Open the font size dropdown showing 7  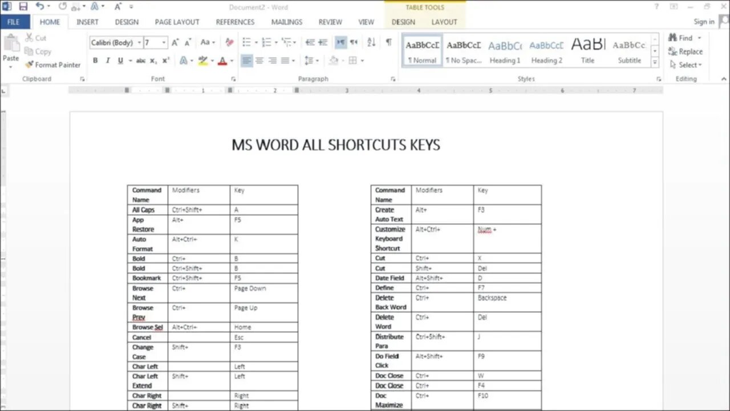164,43
